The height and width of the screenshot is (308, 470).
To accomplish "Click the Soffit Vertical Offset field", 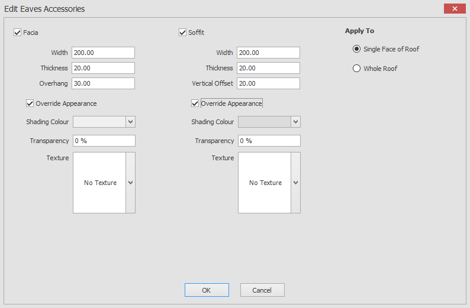I will click(268, 83).
